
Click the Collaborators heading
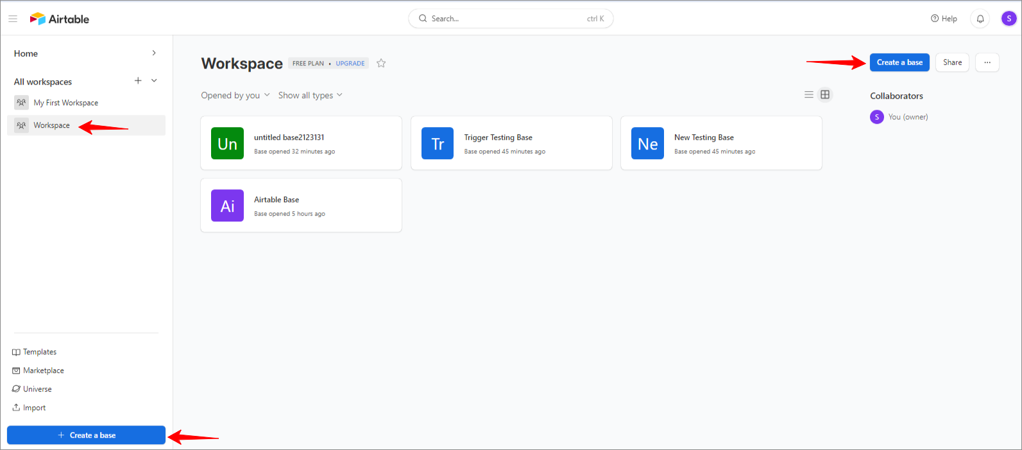tap(896, 96)
